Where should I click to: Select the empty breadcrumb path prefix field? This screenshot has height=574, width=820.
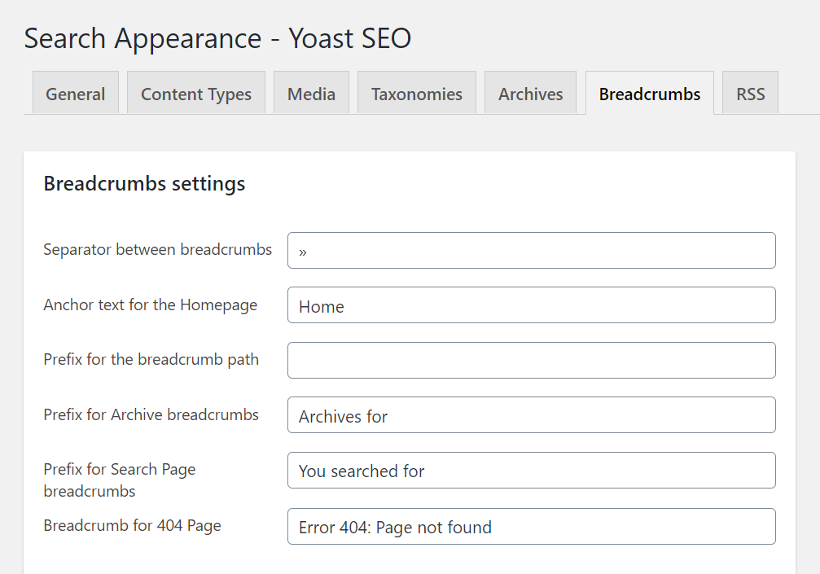pyautogui.click(x=529, y=360)
